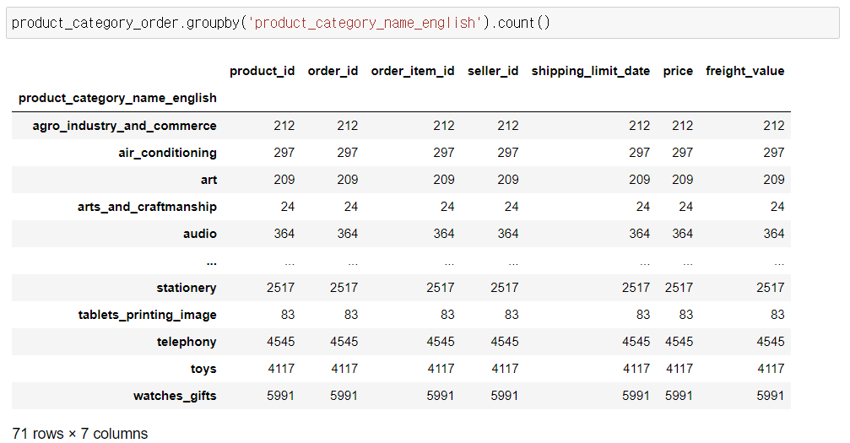Click the shipping_limit_date value 212 for agro_industry_and_commerce

click(x=639, y=126)
